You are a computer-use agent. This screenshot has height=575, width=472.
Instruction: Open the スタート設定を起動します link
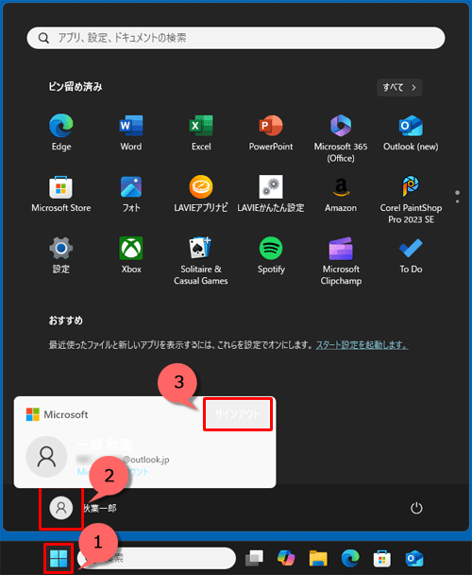362,345
